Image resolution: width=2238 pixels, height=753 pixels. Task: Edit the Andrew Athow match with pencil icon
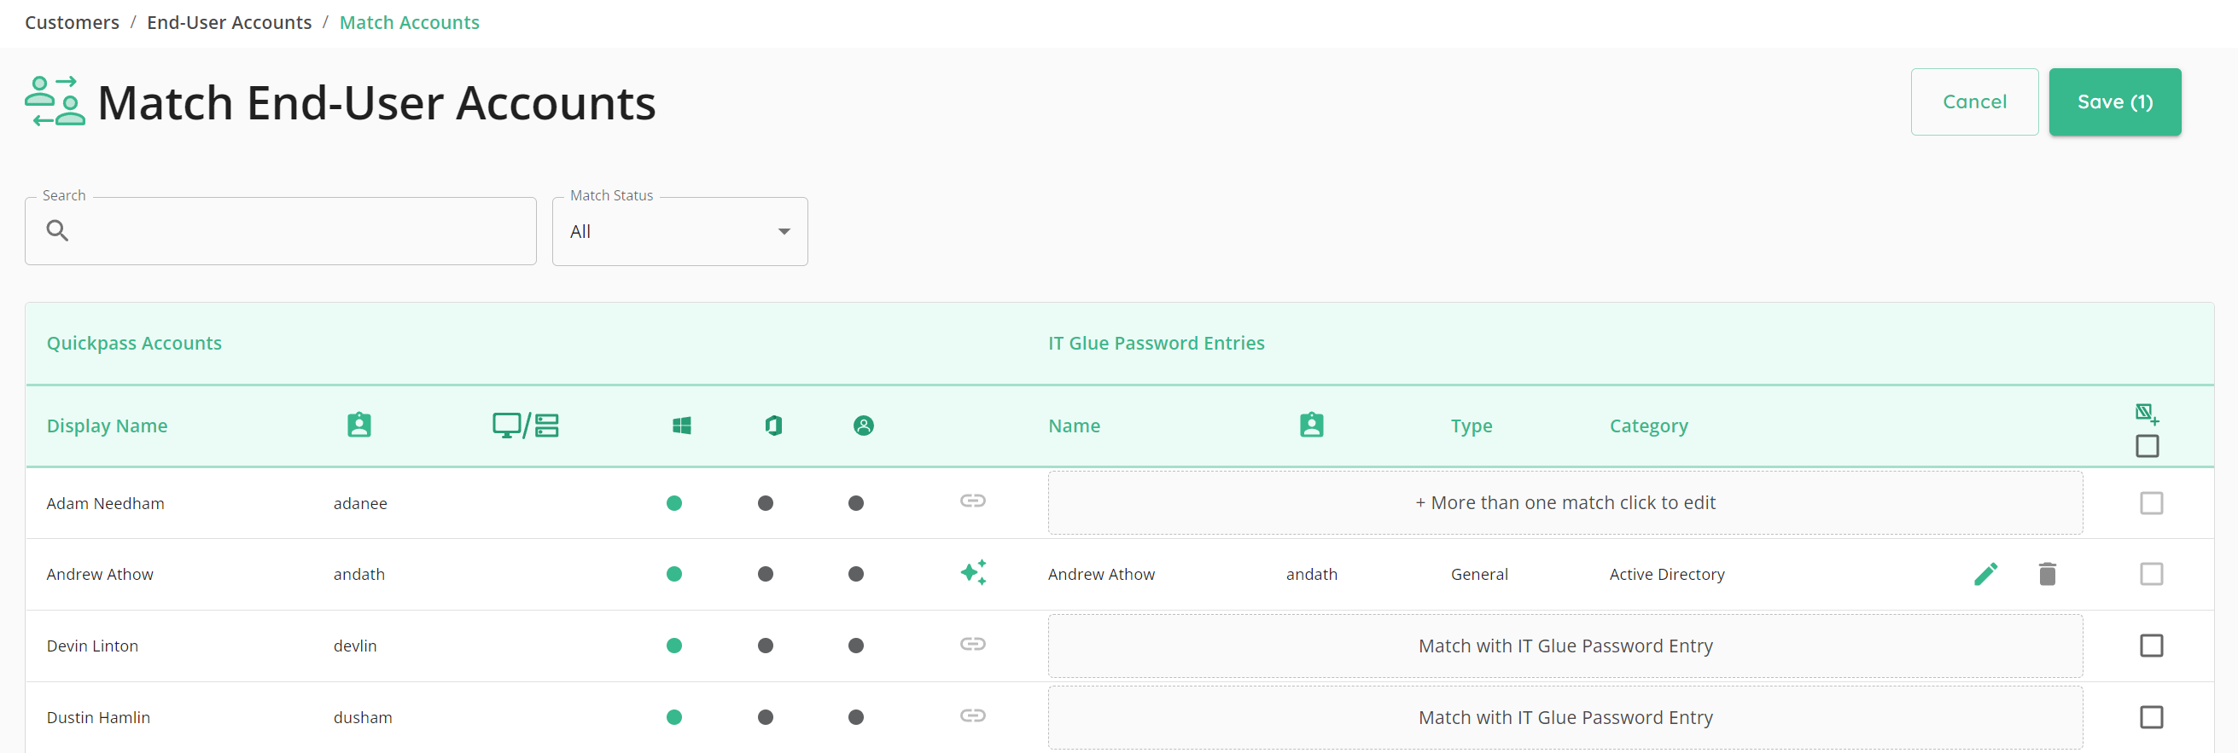(1985, 574)
